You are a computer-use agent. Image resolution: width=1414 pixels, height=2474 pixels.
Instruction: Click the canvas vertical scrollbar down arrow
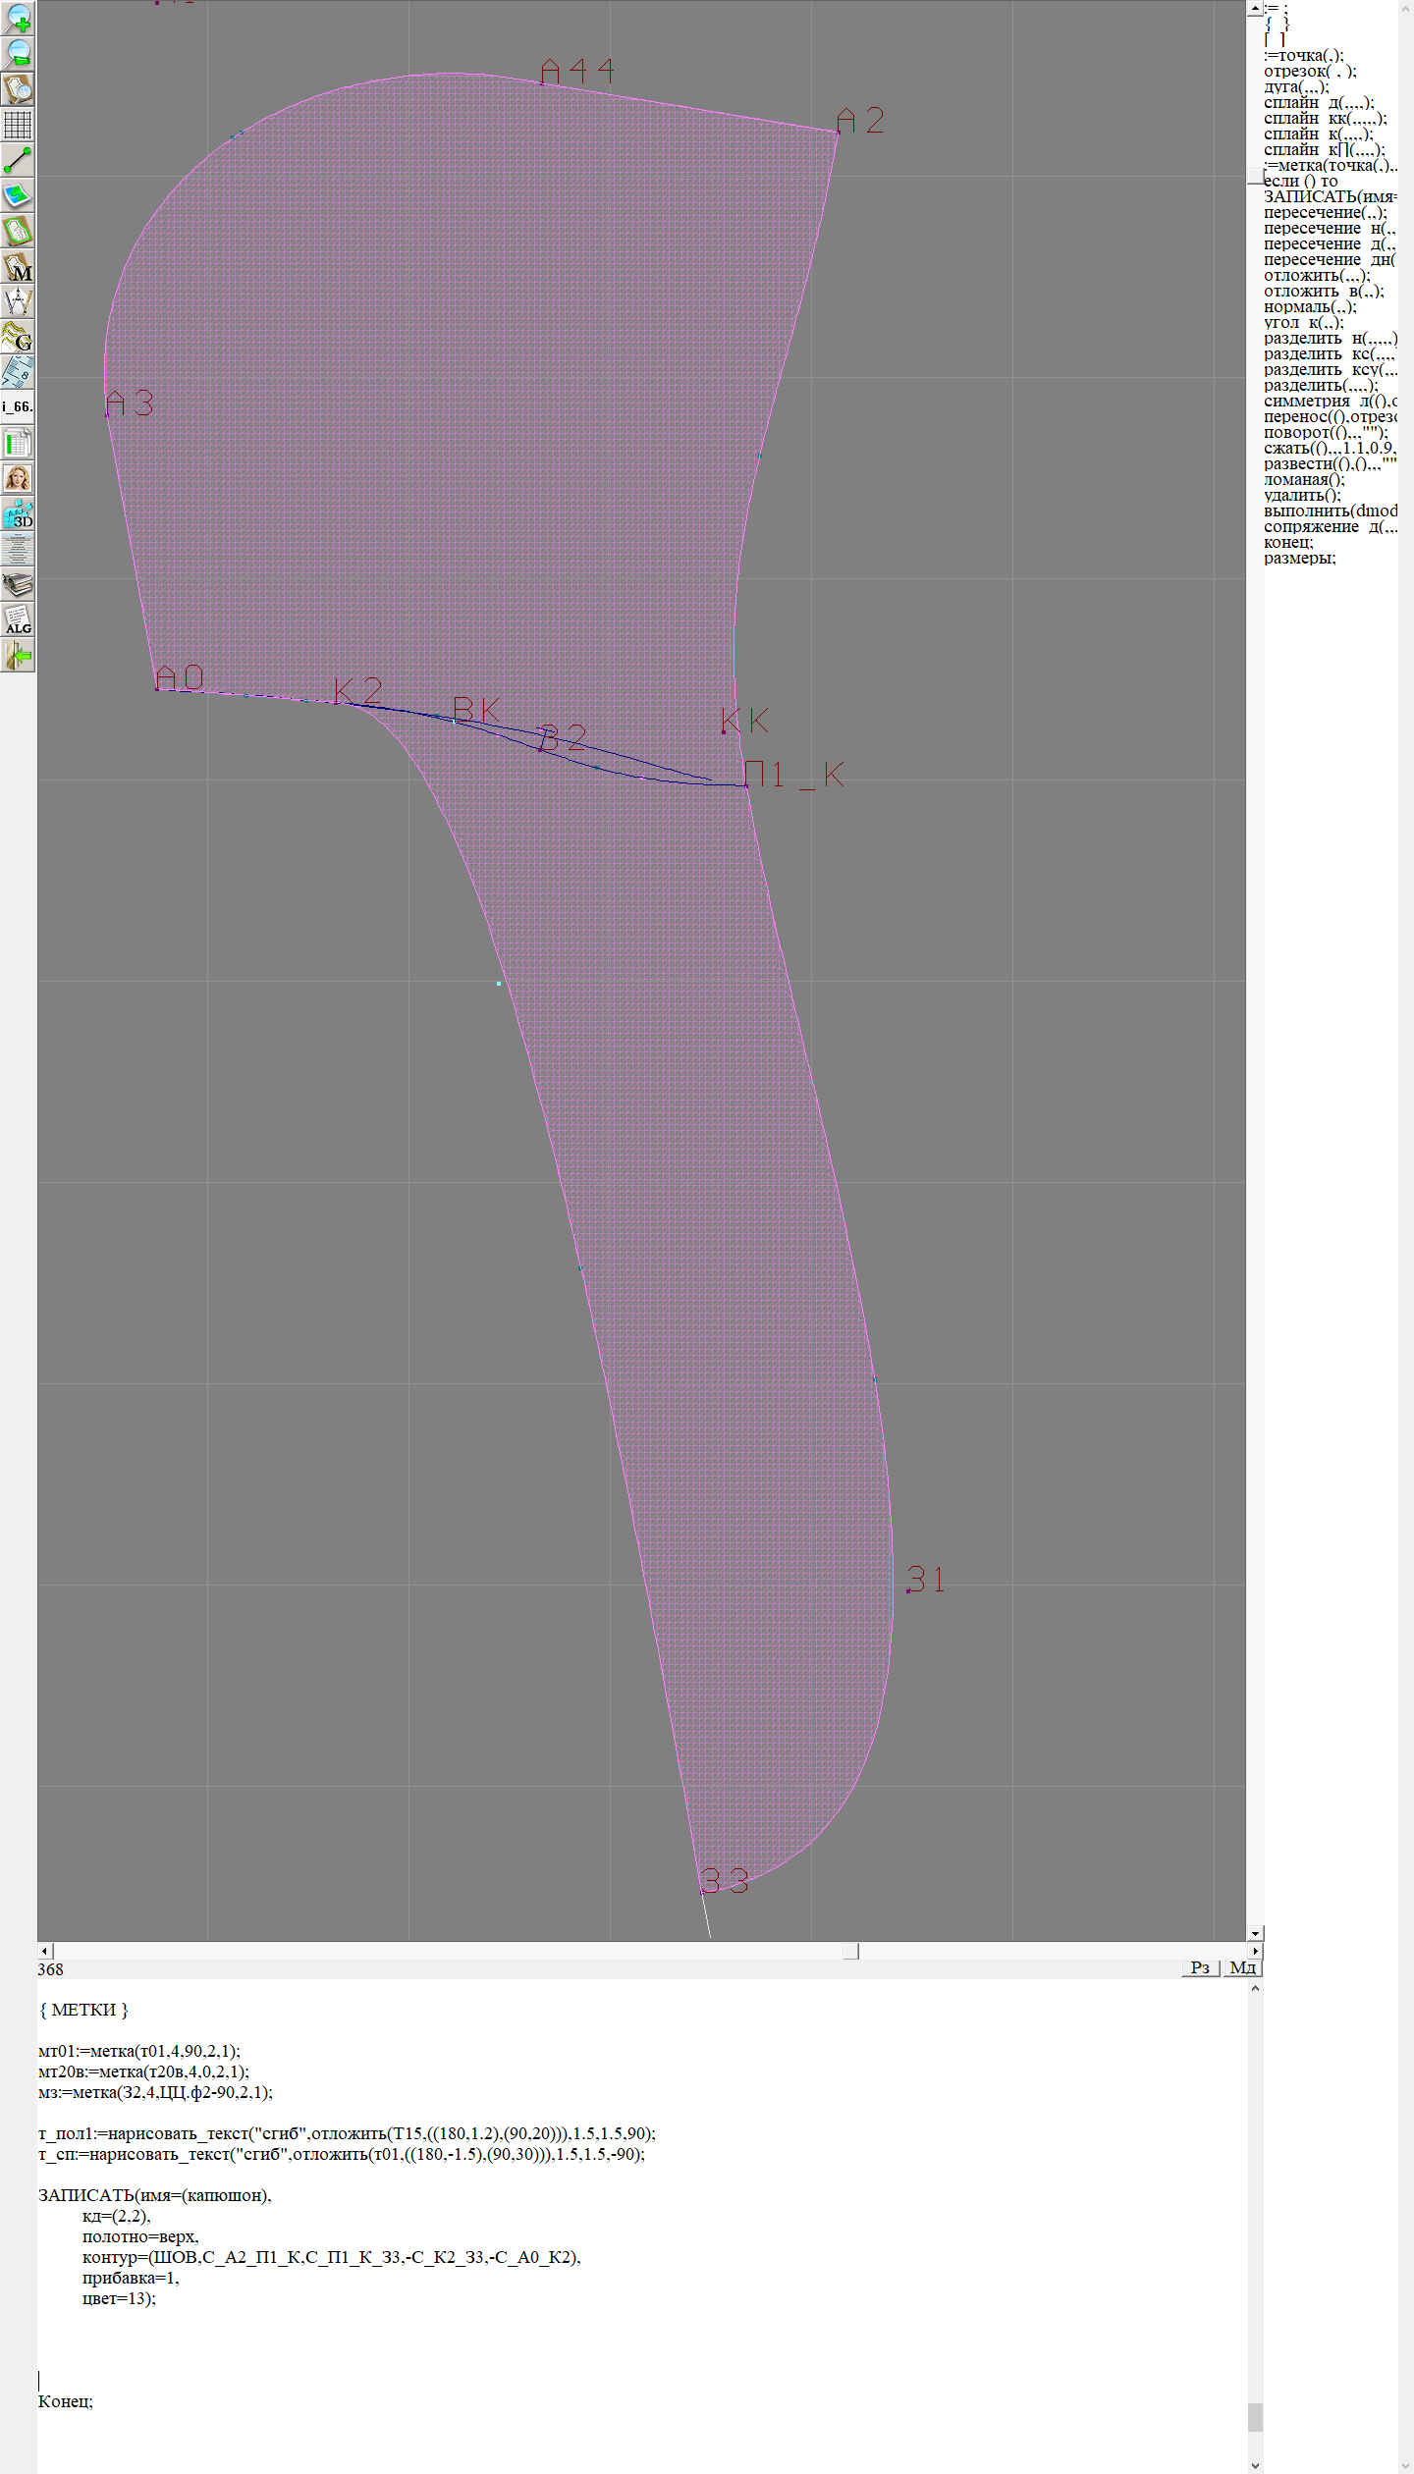tap(1255, 1933)
